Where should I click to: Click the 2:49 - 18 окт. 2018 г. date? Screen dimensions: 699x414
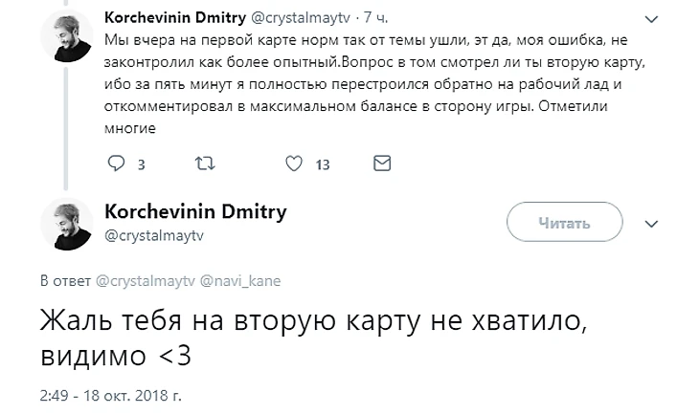point(111,393)
